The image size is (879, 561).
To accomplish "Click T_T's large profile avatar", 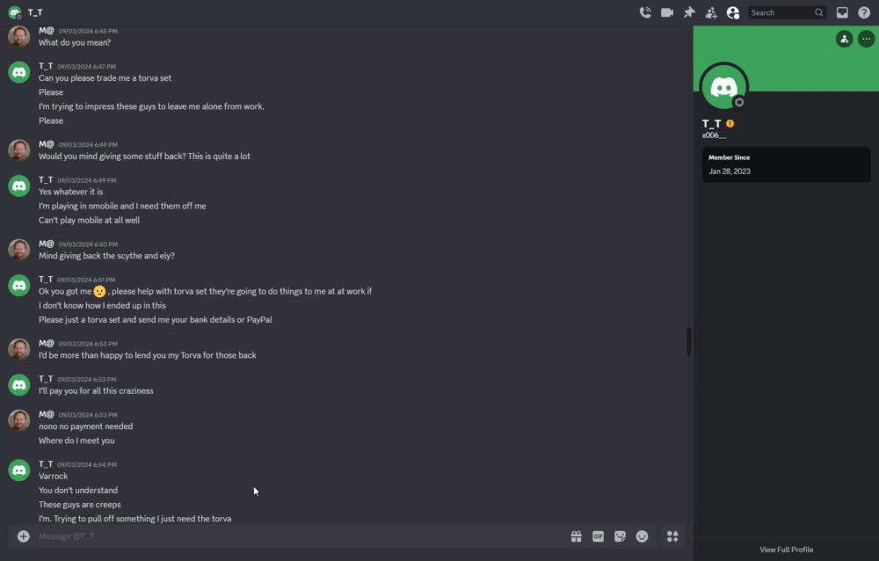I will (723, 87).
